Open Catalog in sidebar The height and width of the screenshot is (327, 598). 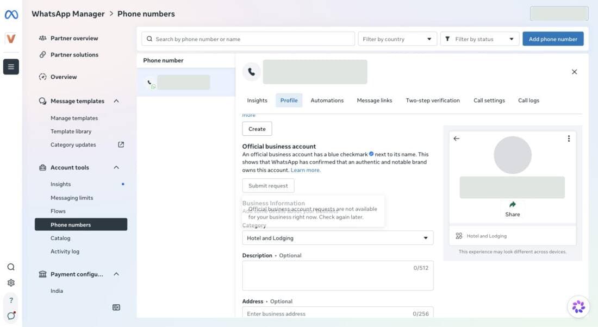tap(60, 238)
